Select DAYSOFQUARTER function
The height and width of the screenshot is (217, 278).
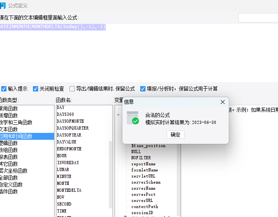pyautogui.click(x=73, y=128)
